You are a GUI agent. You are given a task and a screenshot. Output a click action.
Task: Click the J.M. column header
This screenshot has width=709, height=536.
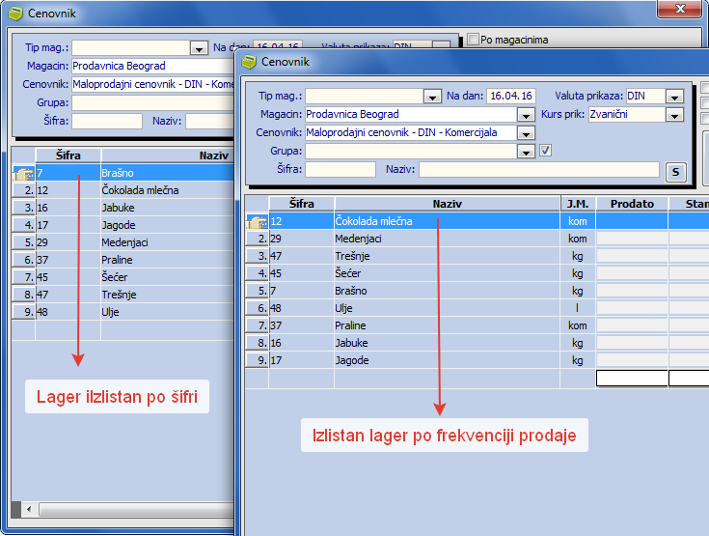click(x=578, y=204)
